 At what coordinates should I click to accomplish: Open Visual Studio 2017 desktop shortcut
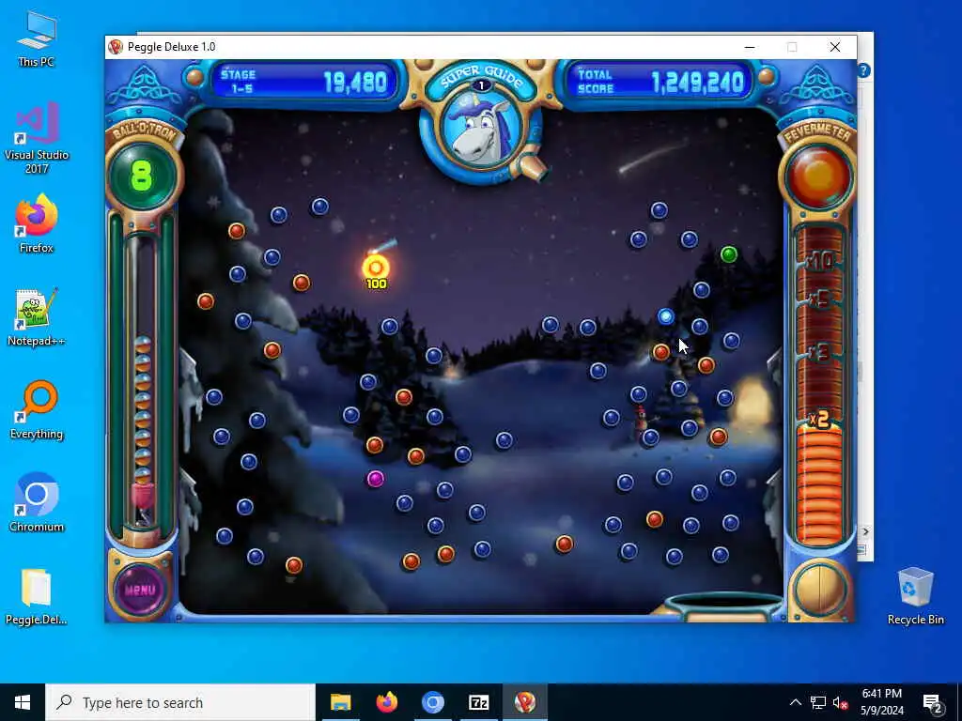37,138
